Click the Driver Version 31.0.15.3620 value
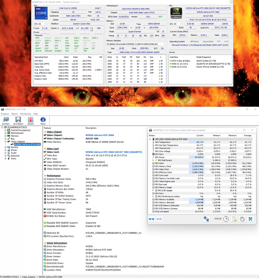Image resolution: width=259 pixels, height=278 pixels. (x=101, y=256)
